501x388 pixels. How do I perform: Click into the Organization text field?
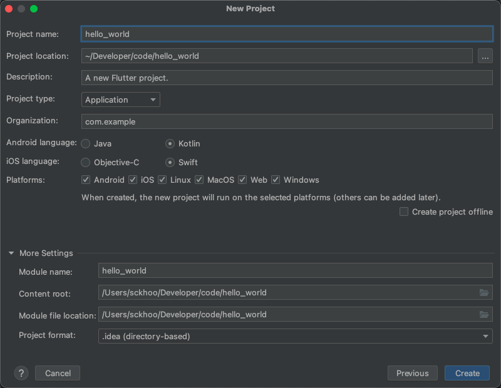[x=287, y=121]
